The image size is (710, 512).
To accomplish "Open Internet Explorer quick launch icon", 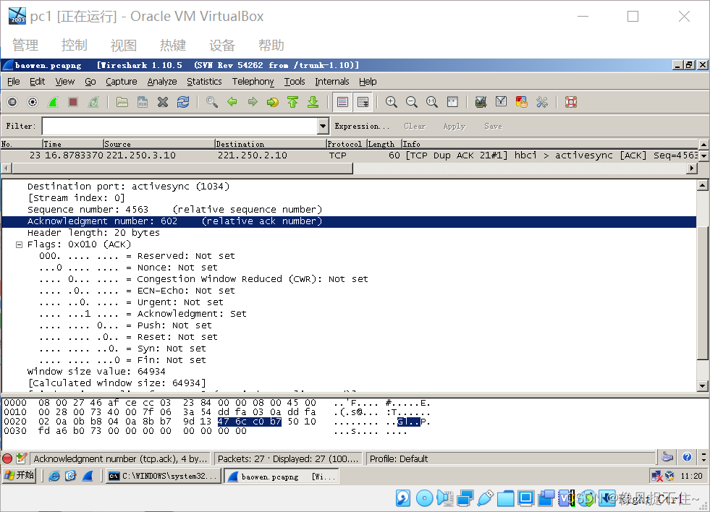I will 54,476.
